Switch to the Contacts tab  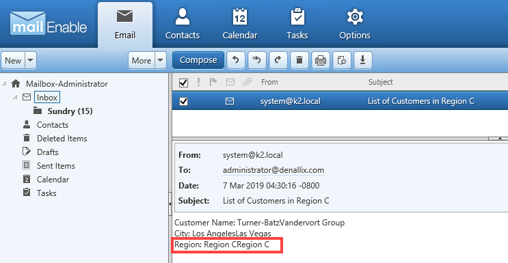(x=183, y=25)
